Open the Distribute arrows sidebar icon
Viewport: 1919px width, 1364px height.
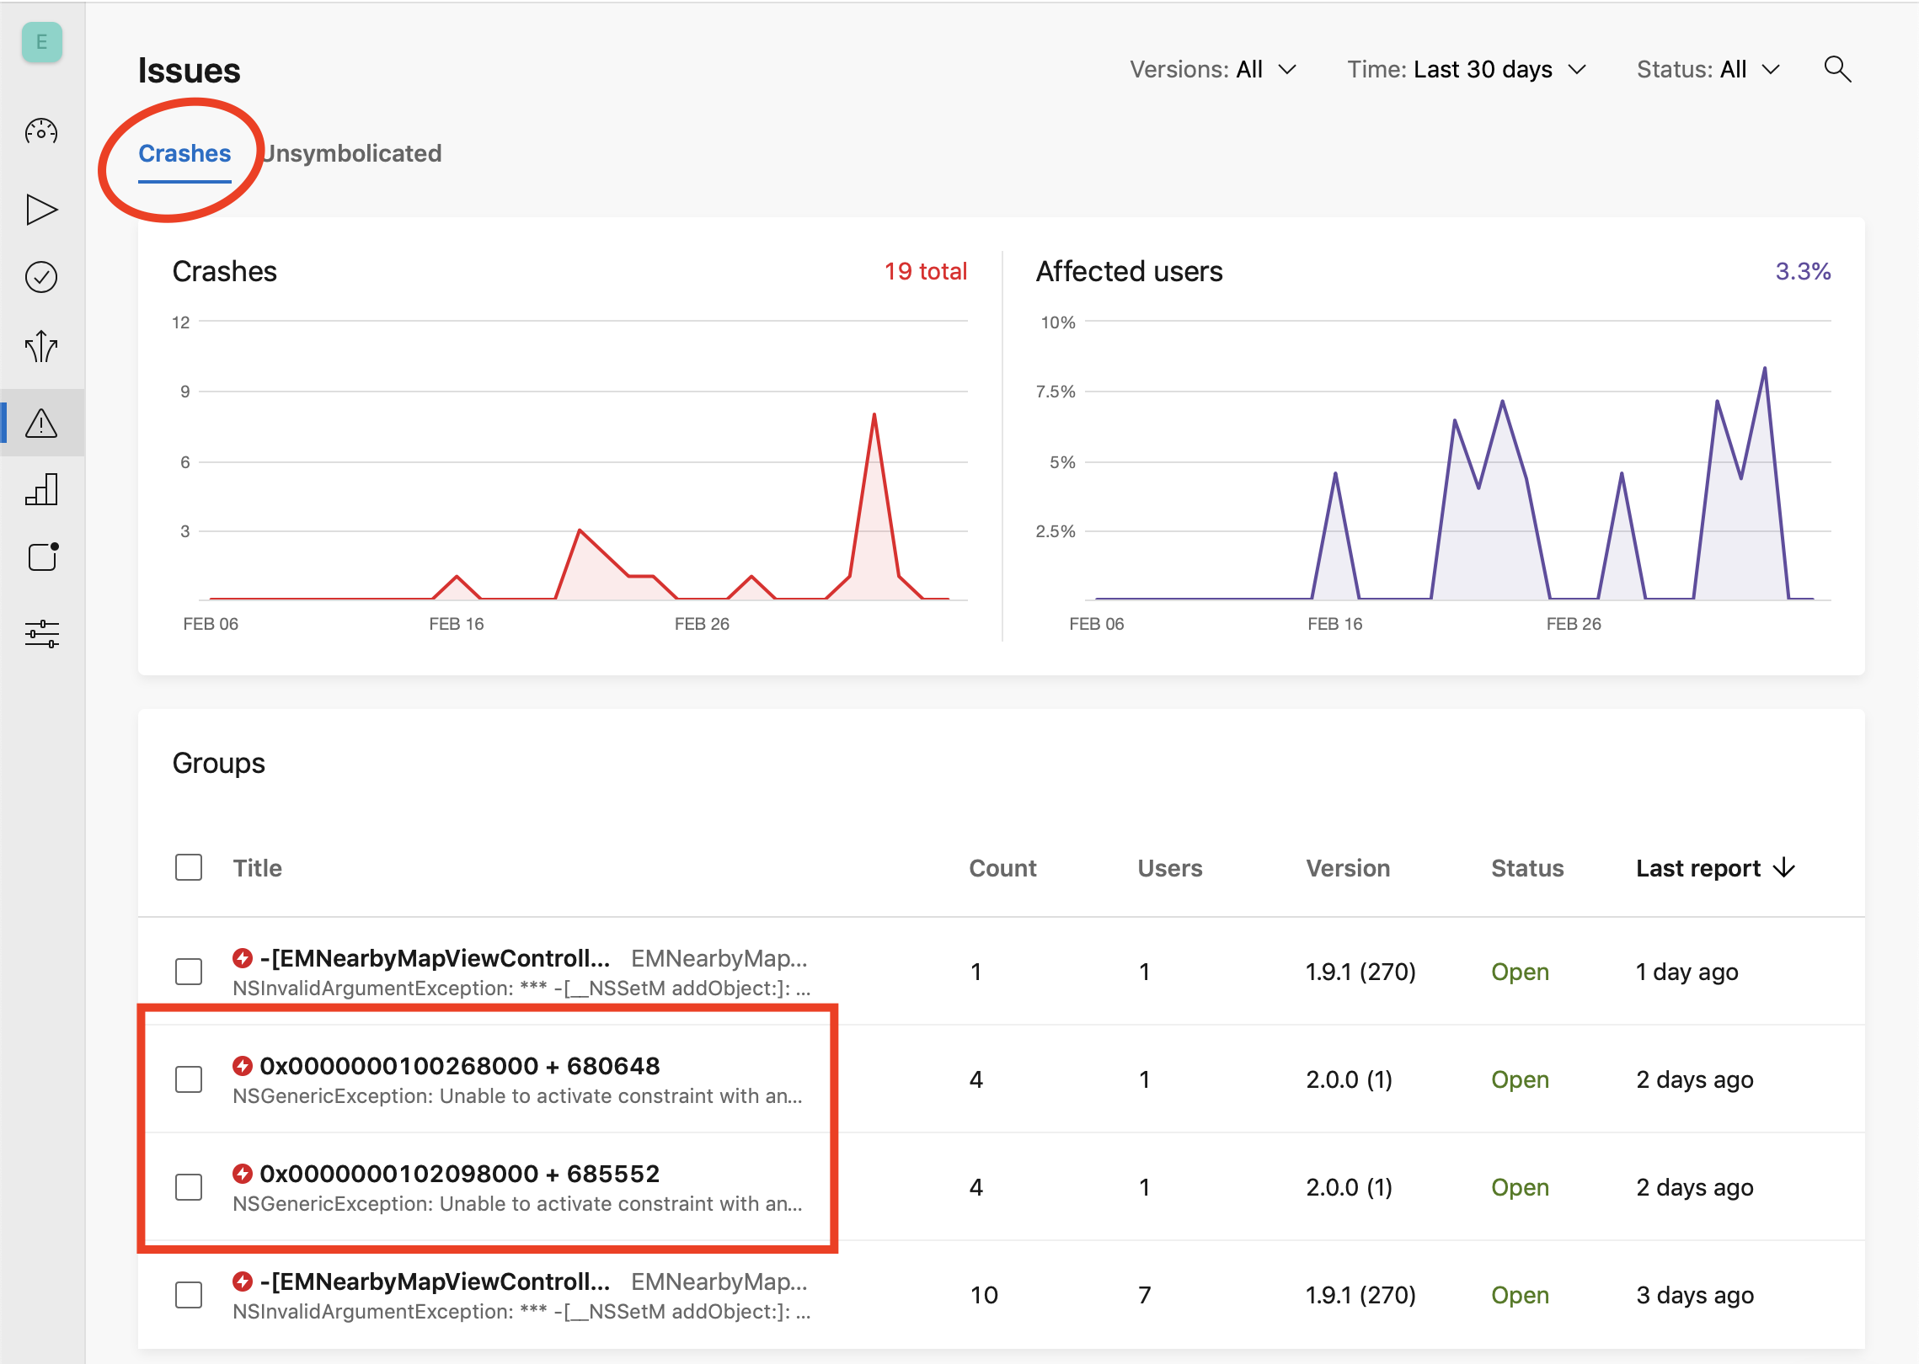pos(41,346)
